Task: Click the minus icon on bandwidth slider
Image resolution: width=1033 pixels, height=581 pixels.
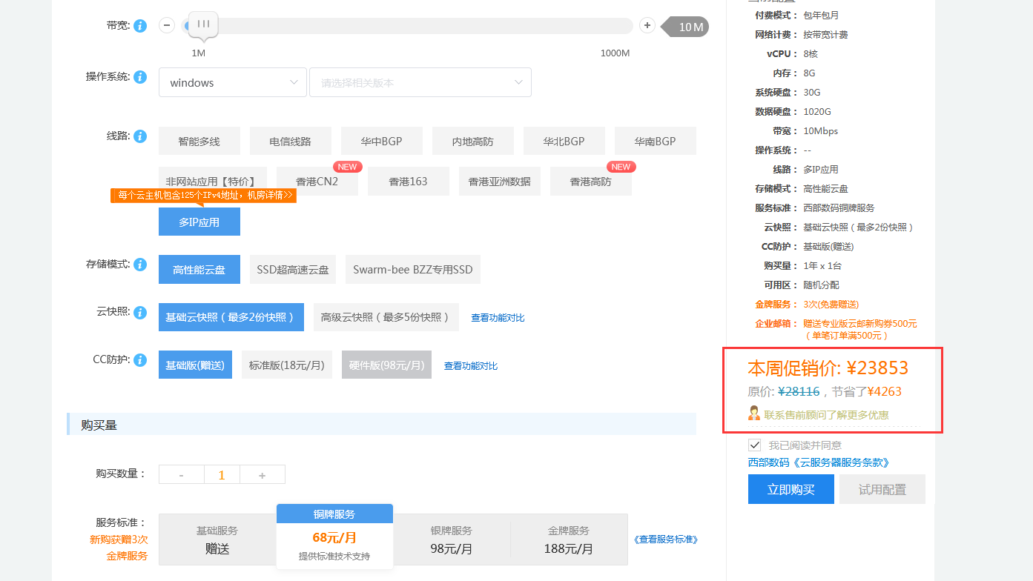Action: coord(168,26)
